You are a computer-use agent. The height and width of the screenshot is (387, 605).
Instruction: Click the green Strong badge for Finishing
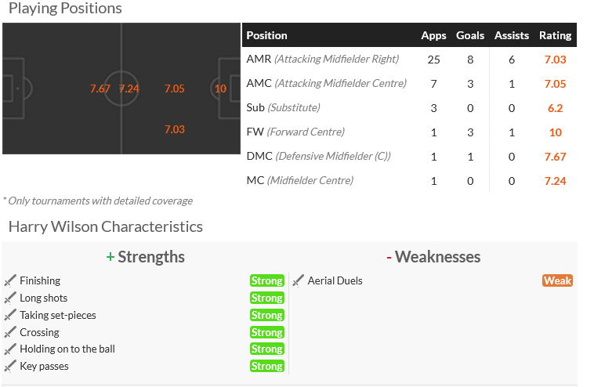click(266, 280)
